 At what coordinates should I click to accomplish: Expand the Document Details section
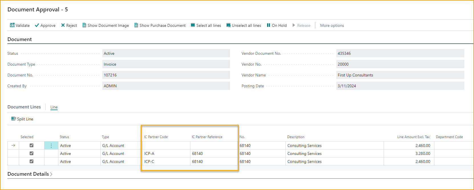coord(30,174)
